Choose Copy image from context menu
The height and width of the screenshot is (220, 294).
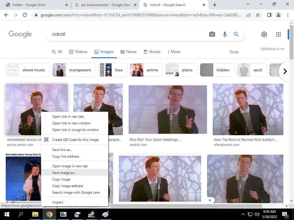(x=75, y=179)
